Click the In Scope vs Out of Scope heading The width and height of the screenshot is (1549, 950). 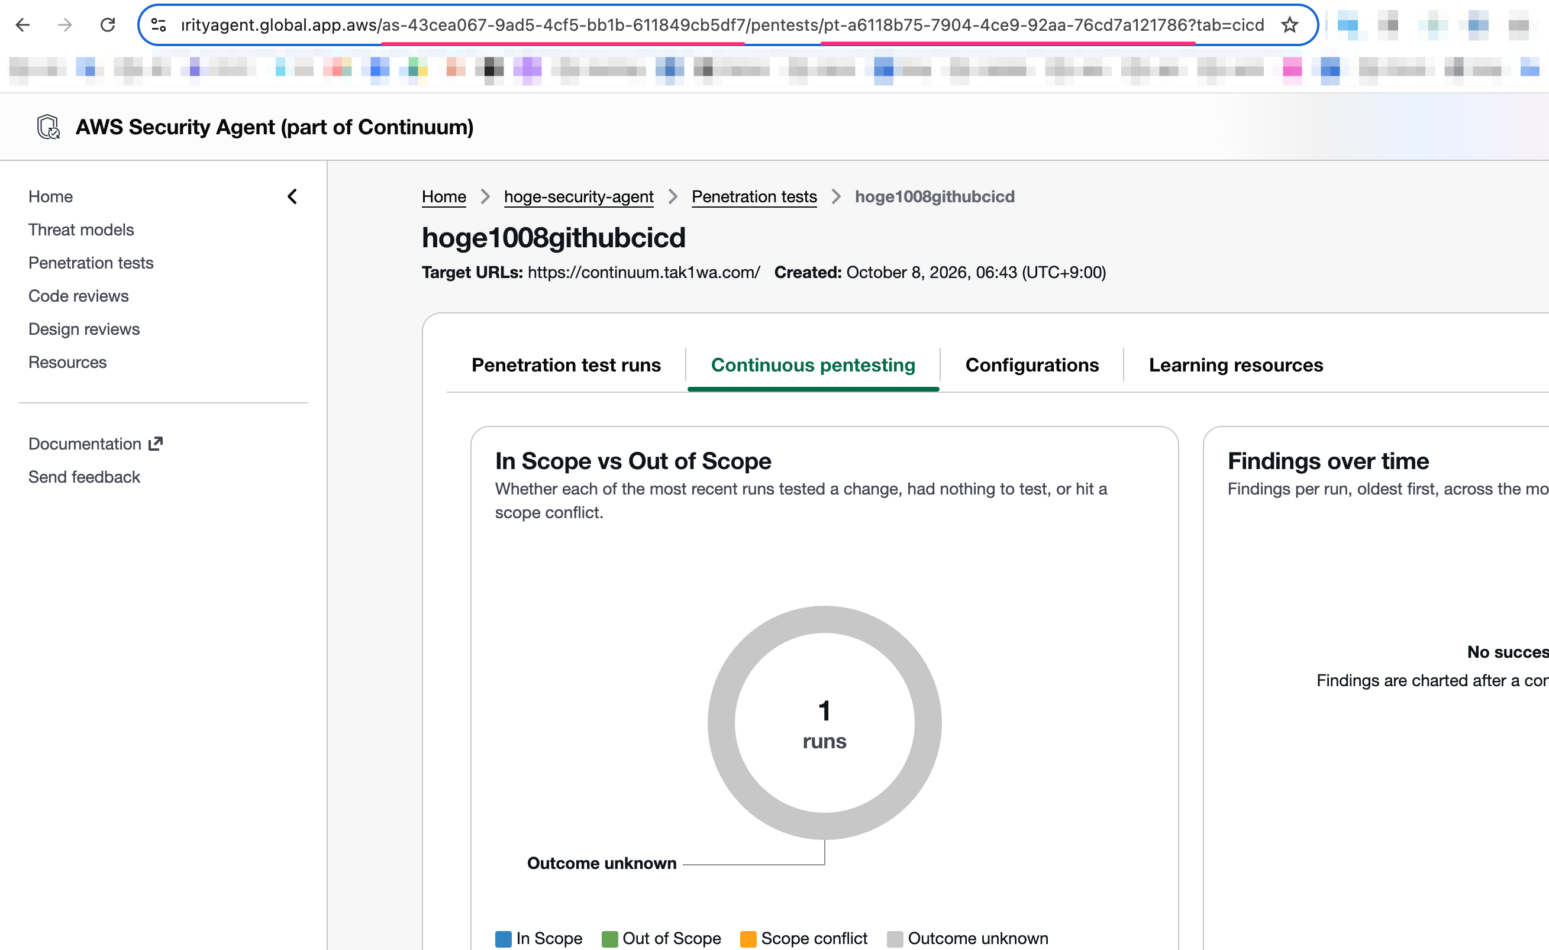(633, 461)
